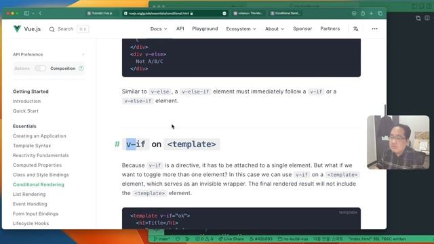
Task: Open Lifecycle Hooks link
Action: pyautogui.click(x=31, y=223)
